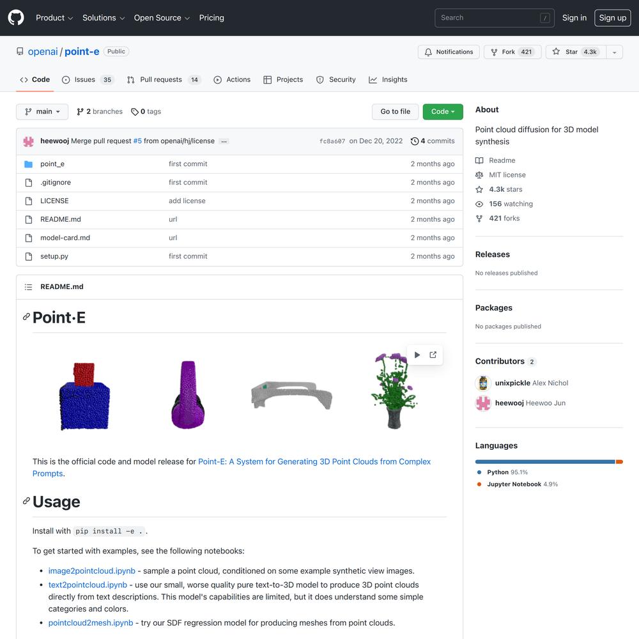Open the text2pointcloud.ipynb notebook link
Image resolution: width=639 pixels, height=639 pixels.
[88, 585]
